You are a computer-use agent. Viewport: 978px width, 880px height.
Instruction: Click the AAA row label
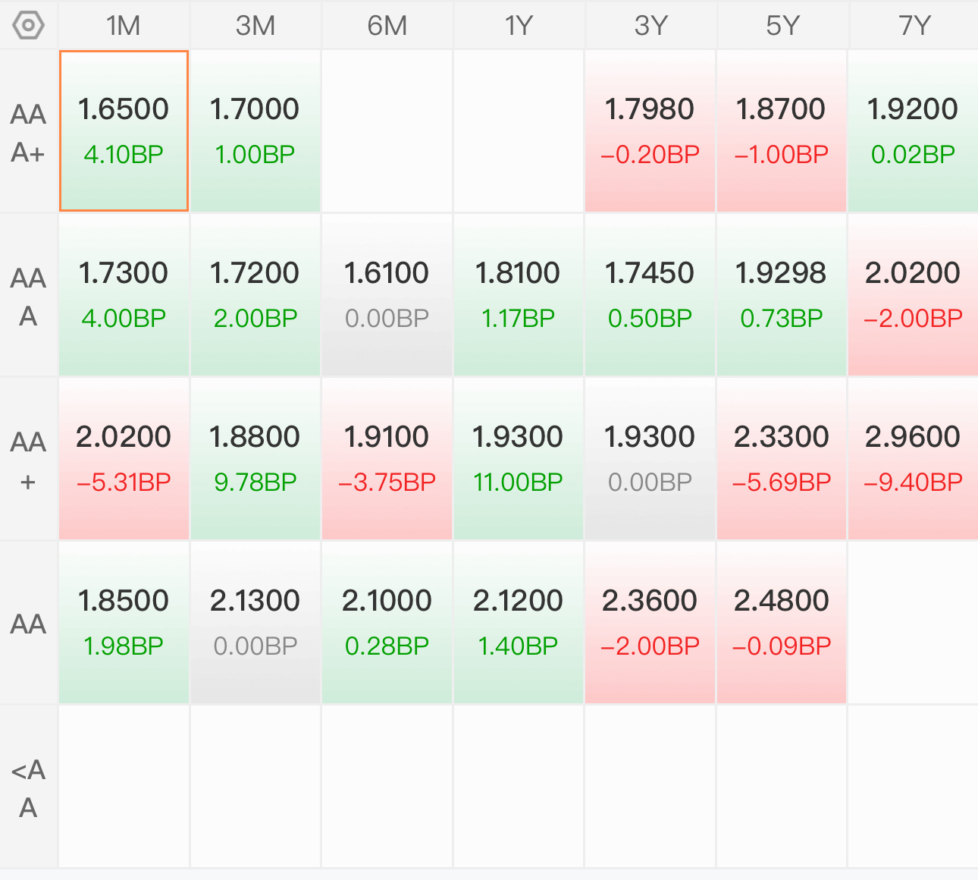click(x=28, y=297)
